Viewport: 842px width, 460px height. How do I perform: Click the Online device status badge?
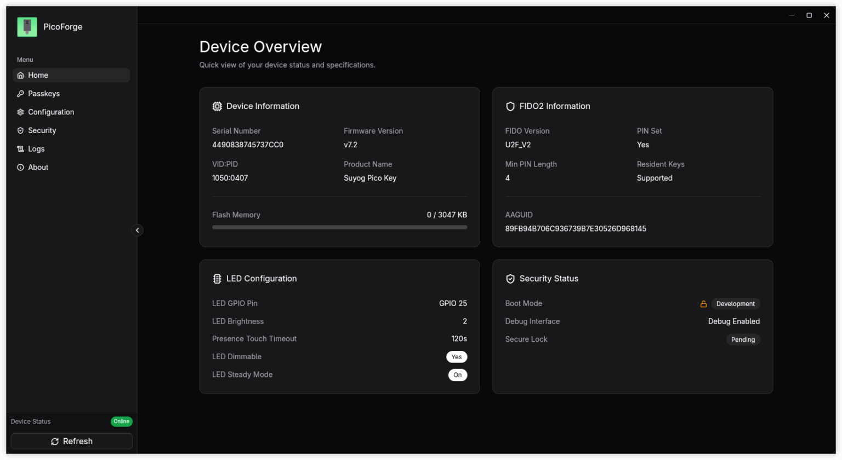click(121, 421)
